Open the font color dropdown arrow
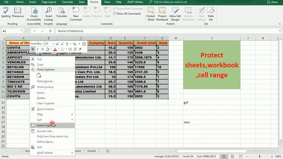The image size is (283, 159). click(x=58, y=49)
